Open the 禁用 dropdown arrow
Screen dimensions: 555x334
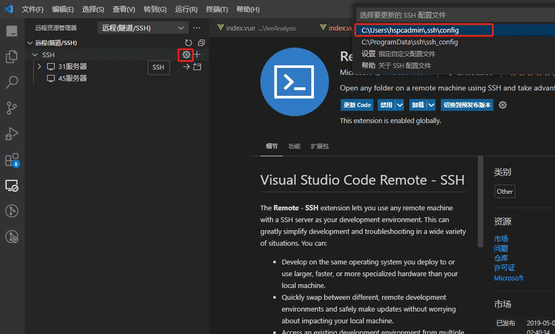[x=400, y=105]
